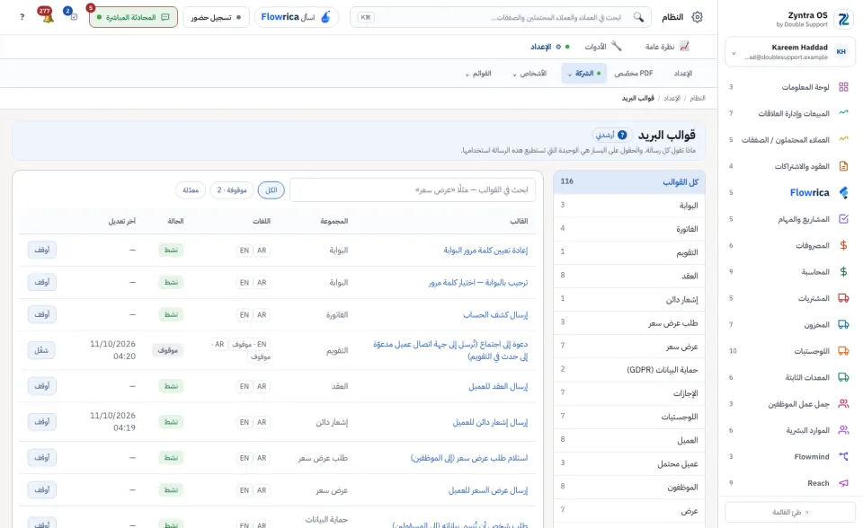The width and height of the screenshot is (863, 528).
Task: Collapse the sidebar with طيّ القائمة
Action: 790,512
